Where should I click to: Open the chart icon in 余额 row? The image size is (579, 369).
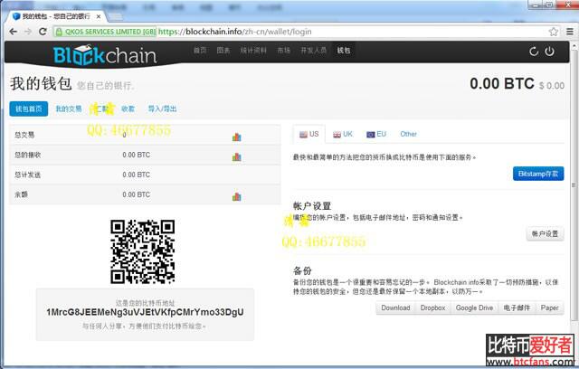point(237,196)
